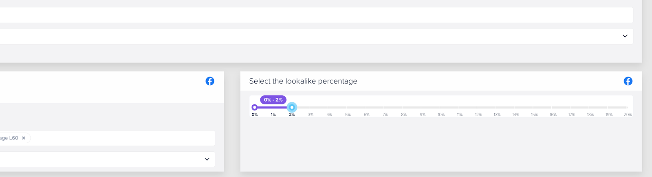
Task: Remove the "age L60" tag
Action: tap(24, 138)
